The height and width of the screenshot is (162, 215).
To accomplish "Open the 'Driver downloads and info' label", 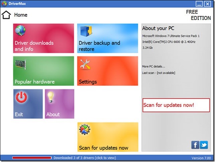I will click(x=34, y=46).
